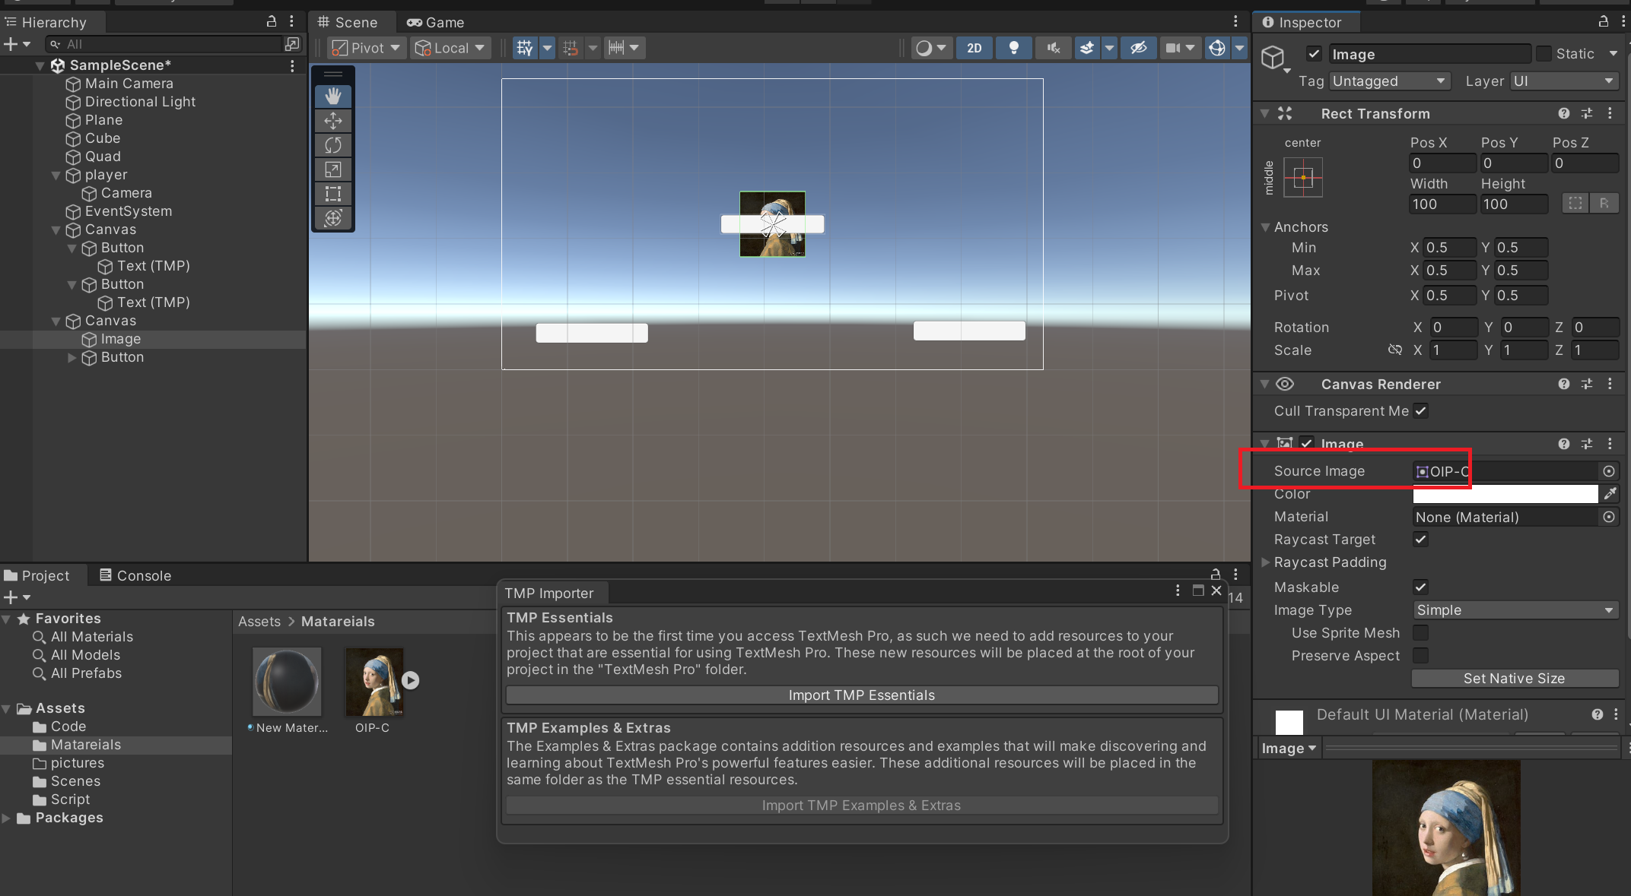This screenshot has height=896, width=1631.
Task: Uncheck Raycast Target checkbox
Action: 1420,540
